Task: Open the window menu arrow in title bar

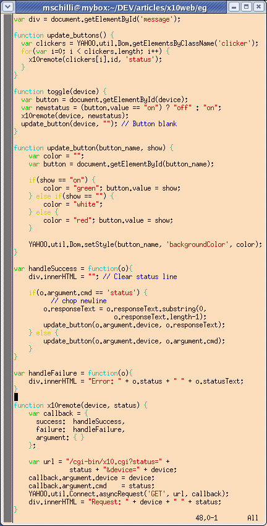Action: click(9, 7)
